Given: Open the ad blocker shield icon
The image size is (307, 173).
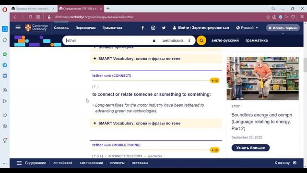Looking at the screenshot, I should pos(281,17).
